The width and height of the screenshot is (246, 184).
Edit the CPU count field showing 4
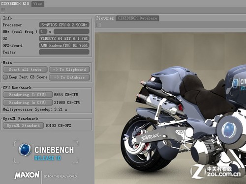[x=43, y=31]
